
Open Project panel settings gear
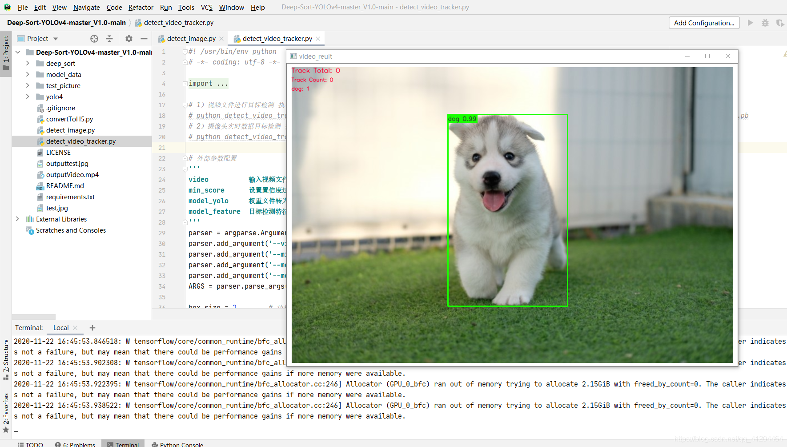(x=128, y=39)
